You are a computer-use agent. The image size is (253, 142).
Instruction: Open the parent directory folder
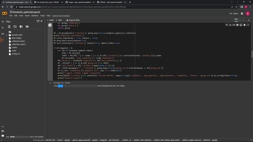tap(10, 32)
